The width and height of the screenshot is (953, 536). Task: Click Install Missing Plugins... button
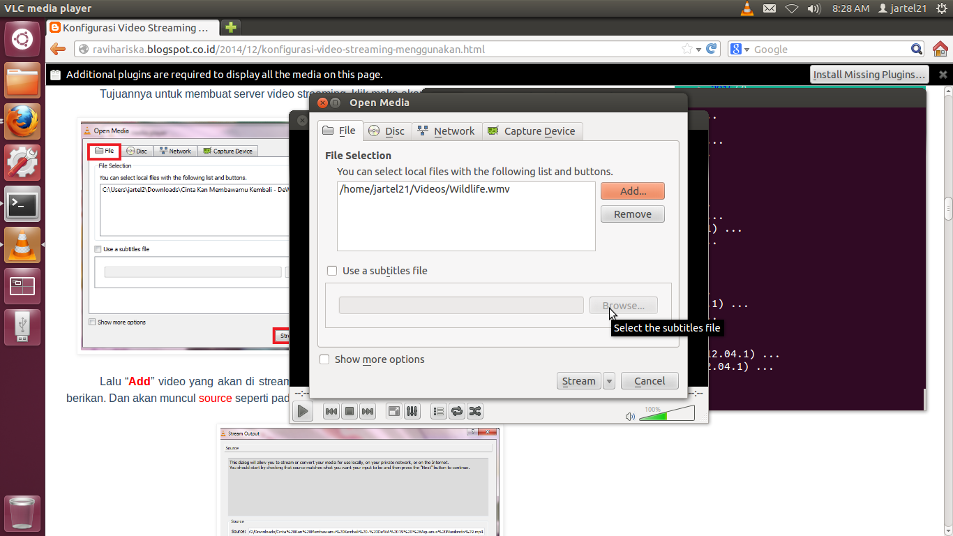(x=870, y=74)
